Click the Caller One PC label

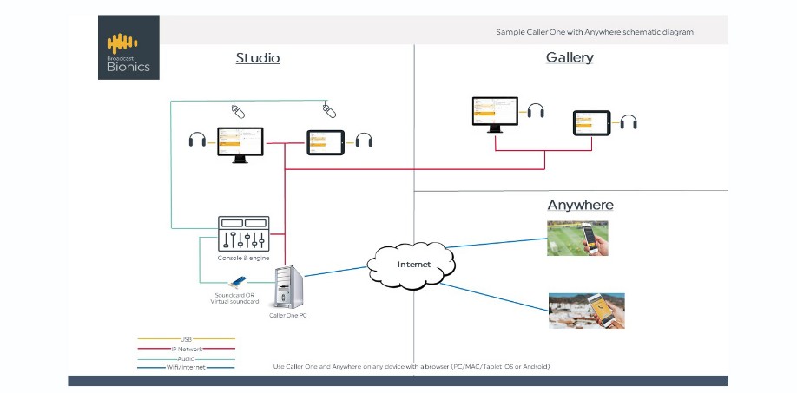tap(288, 315)
